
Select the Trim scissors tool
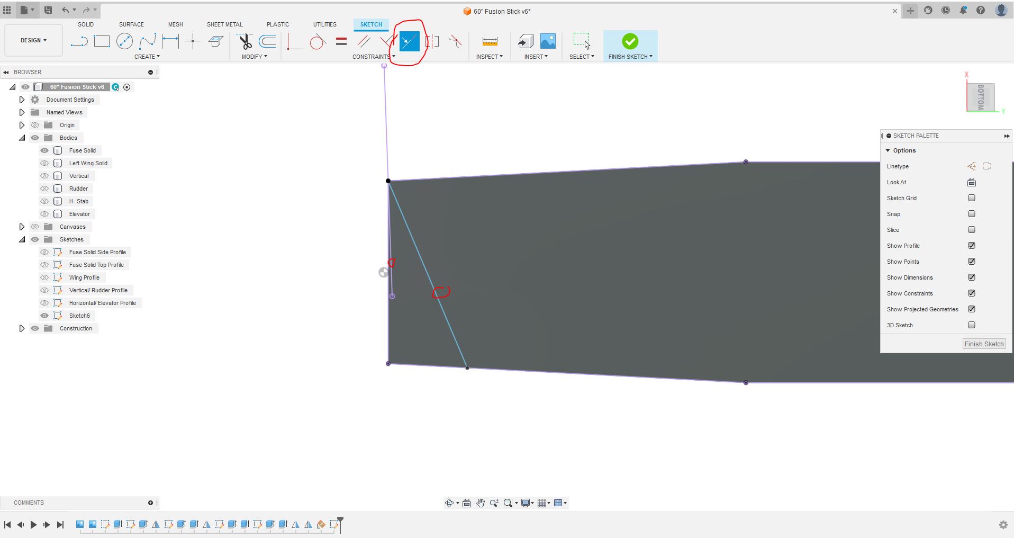245,41
